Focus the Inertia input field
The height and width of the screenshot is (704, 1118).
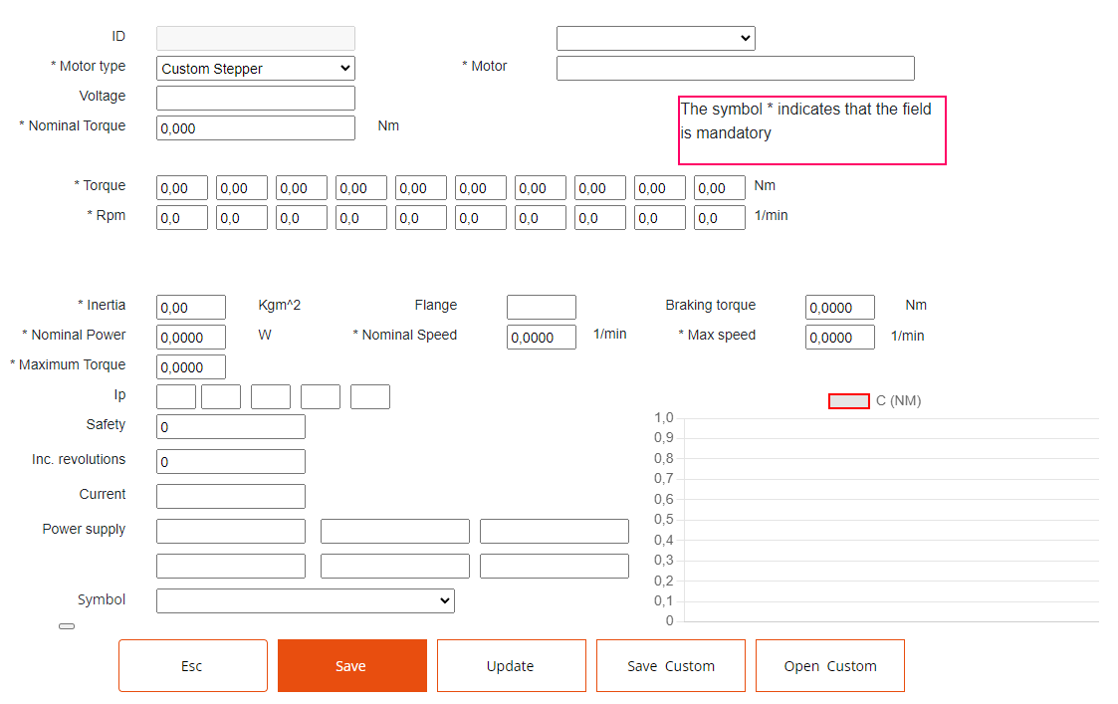coord(190,308)
